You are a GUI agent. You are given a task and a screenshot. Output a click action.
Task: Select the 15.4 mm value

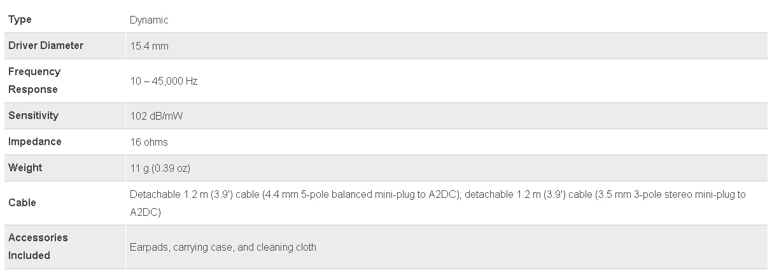[149, 46]
